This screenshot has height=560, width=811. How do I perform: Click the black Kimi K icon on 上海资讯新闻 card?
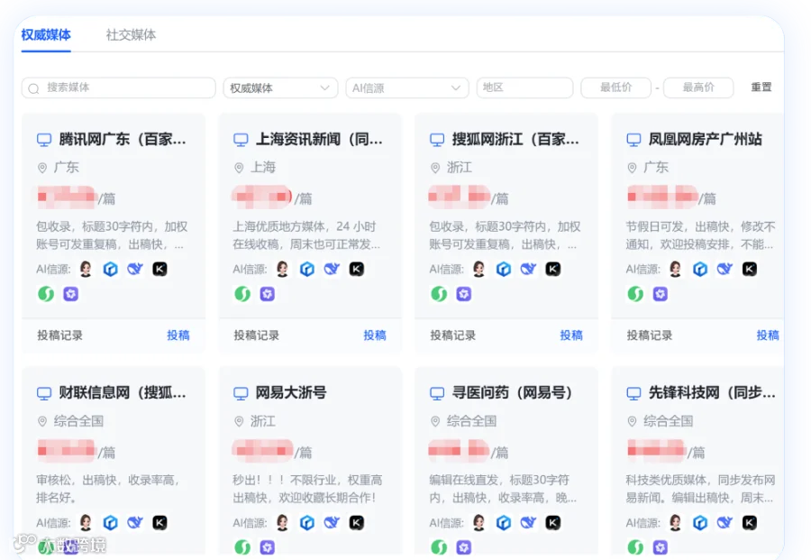point(356,269)
